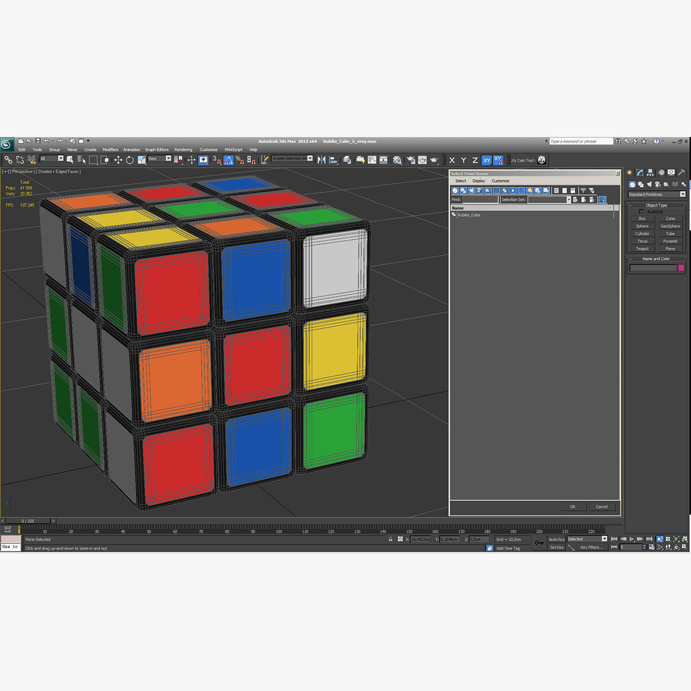Collapse the Name and Color rollout

[656, 259]
